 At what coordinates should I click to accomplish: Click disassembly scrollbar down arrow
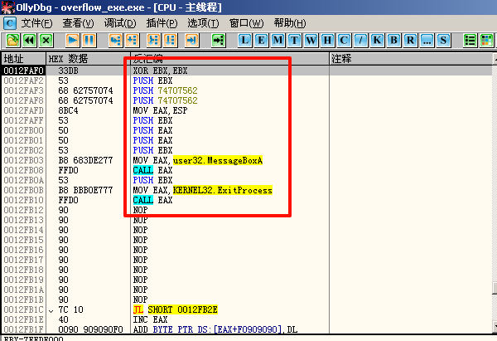click(x=495, y=326)
